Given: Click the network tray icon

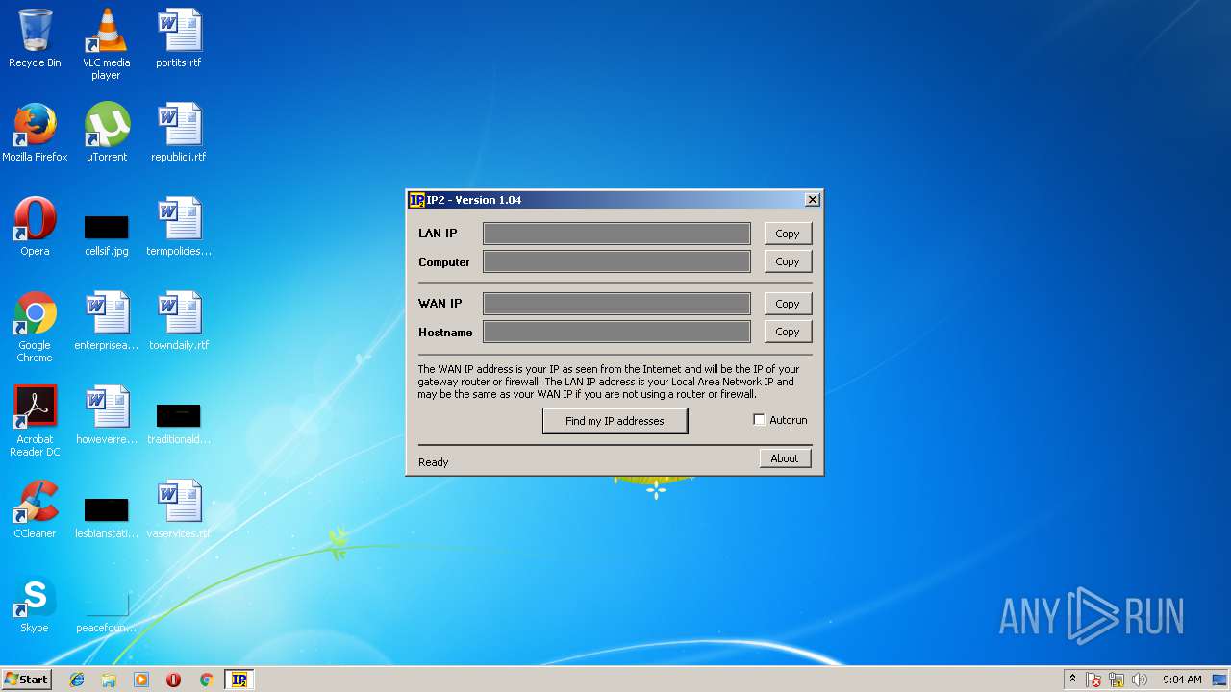Looking at the screenshot, I should point(1117,680).
